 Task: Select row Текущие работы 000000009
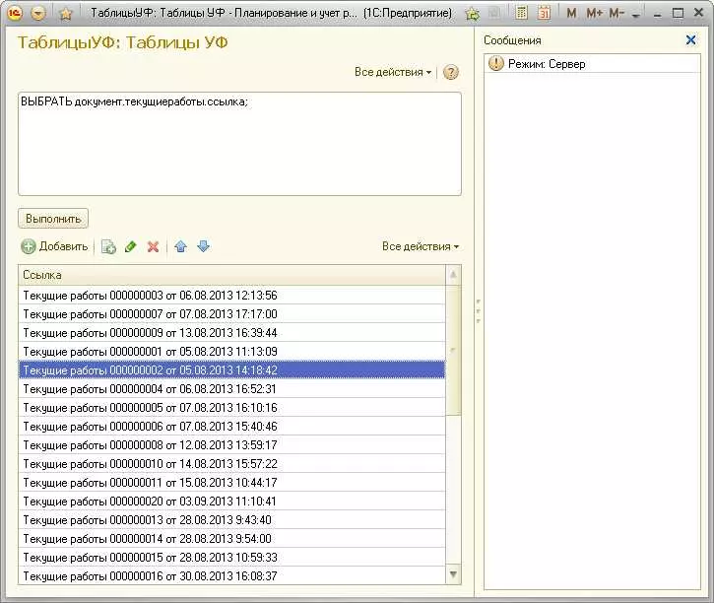pyautogui.click(x=232, y=332)
